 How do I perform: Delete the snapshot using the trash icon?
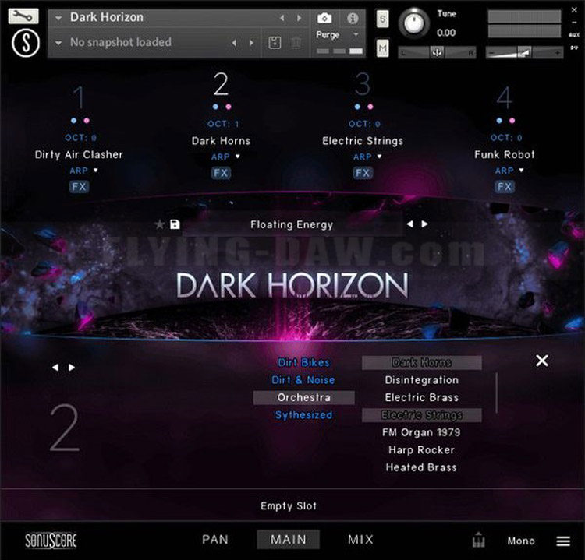pos(296,43)
